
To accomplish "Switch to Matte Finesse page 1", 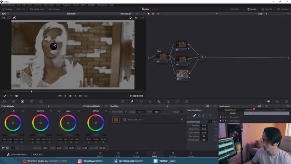I will coord(210,122).
